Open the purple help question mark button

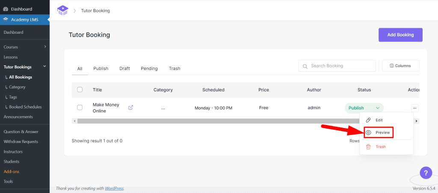pos(426,173)
